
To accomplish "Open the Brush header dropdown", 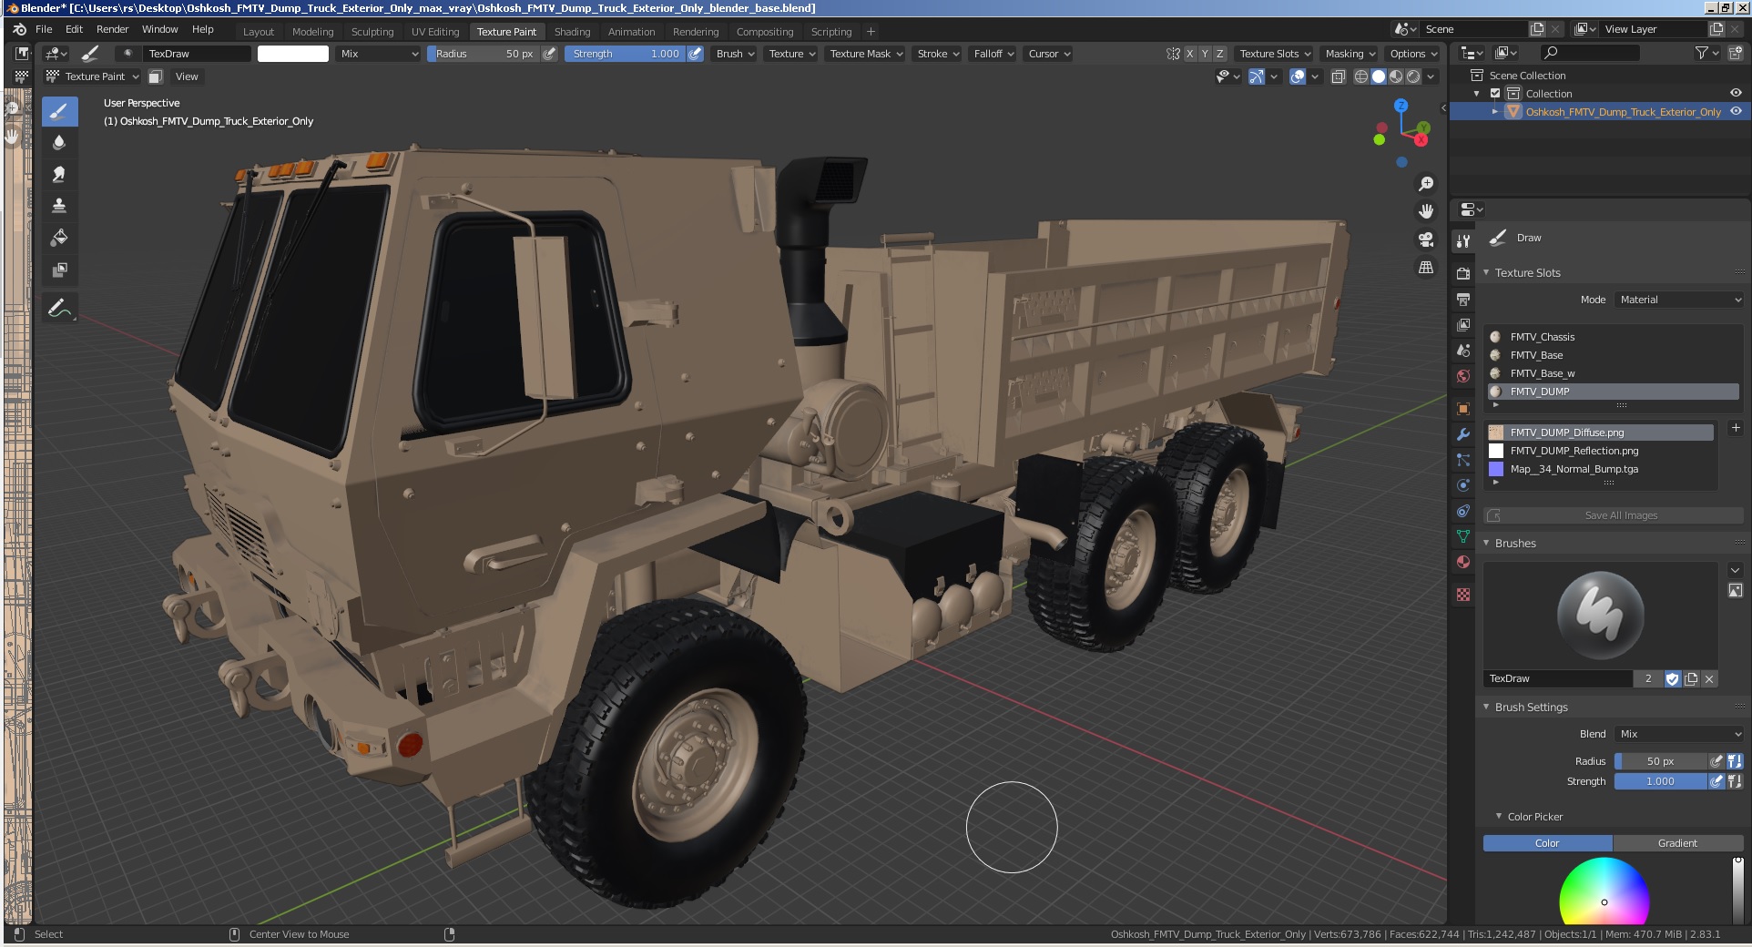I will click(735, 54).
